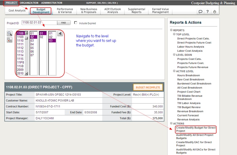The image size is (237, 155).
Task: Enable the Include Expired checkbox
Action: [x=76, y=23]
